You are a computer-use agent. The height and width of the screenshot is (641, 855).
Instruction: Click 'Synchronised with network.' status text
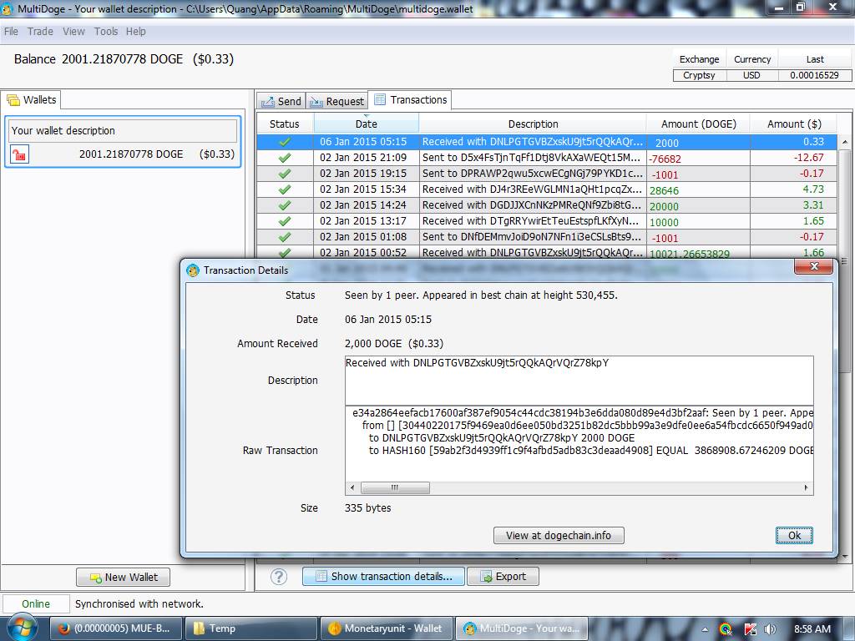tap(139, 604)
